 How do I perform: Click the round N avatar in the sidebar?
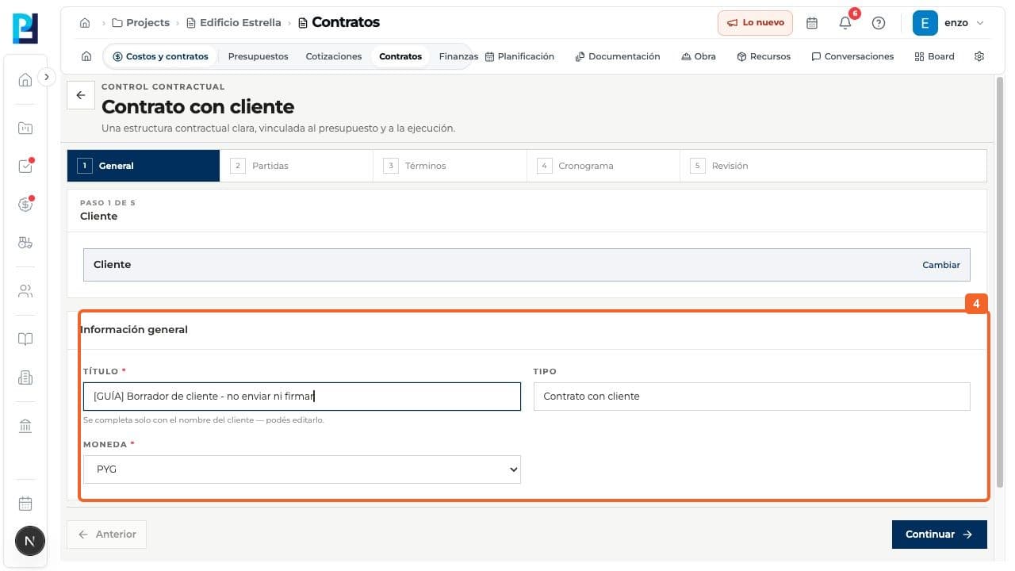[30, 542]
